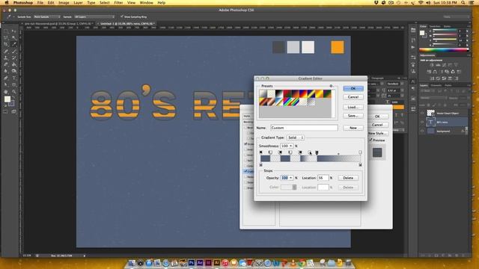Click opacity stop Location field
The image size is (479, 269).
tap(323, 178)
